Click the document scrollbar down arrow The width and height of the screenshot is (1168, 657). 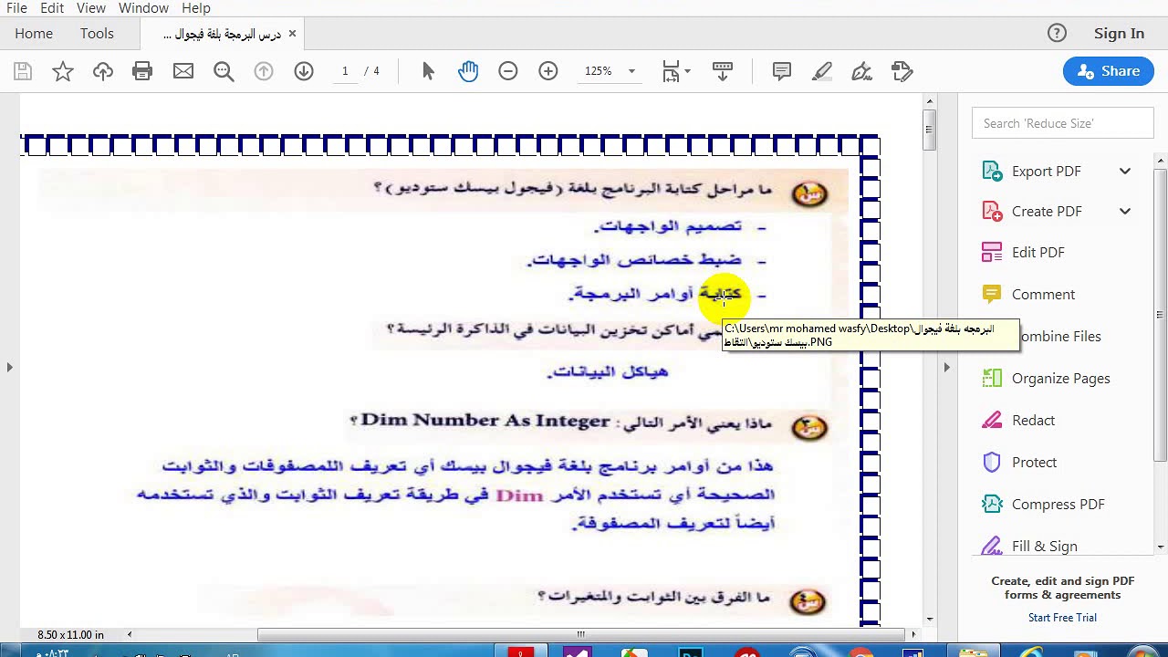click(x=929, y=620)
